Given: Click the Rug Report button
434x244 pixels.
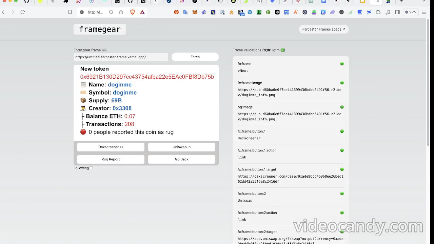Looking at the screenshot, I should click(x=111, y=159).
